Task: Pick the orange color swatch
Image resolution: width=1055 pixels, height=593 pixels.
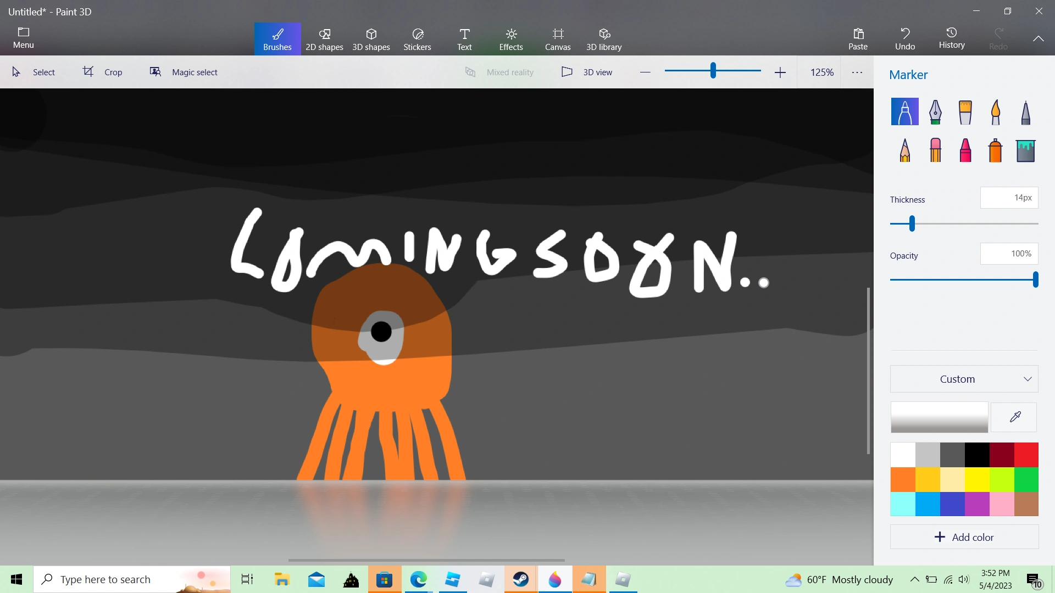Action: (903, 479)
